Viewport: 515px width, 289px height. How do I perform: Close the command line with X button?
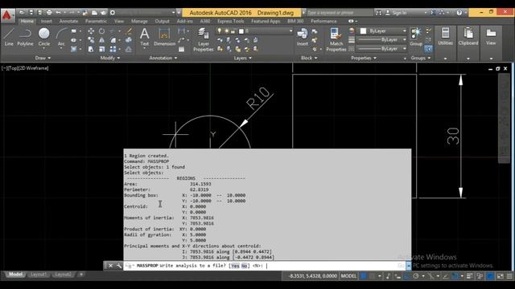pos(111,266)
